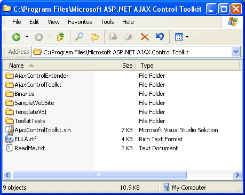Toggle the Folders pane button
The image size is (245, 195).
[94, 37]
